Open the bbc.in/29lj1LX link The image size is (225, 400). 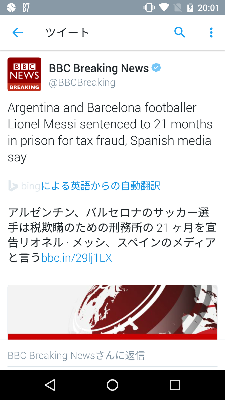click(x=77, y=258)
